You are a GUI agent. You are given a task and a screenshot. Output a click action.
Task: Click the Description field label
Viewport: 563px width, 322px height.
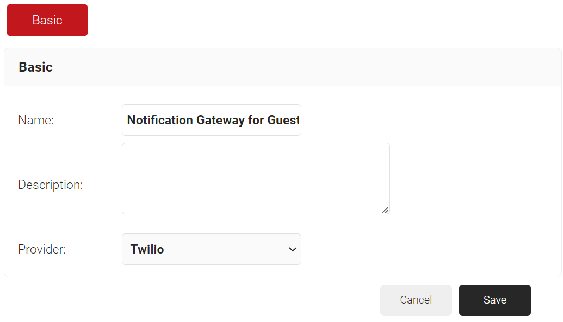click(51, 185)
